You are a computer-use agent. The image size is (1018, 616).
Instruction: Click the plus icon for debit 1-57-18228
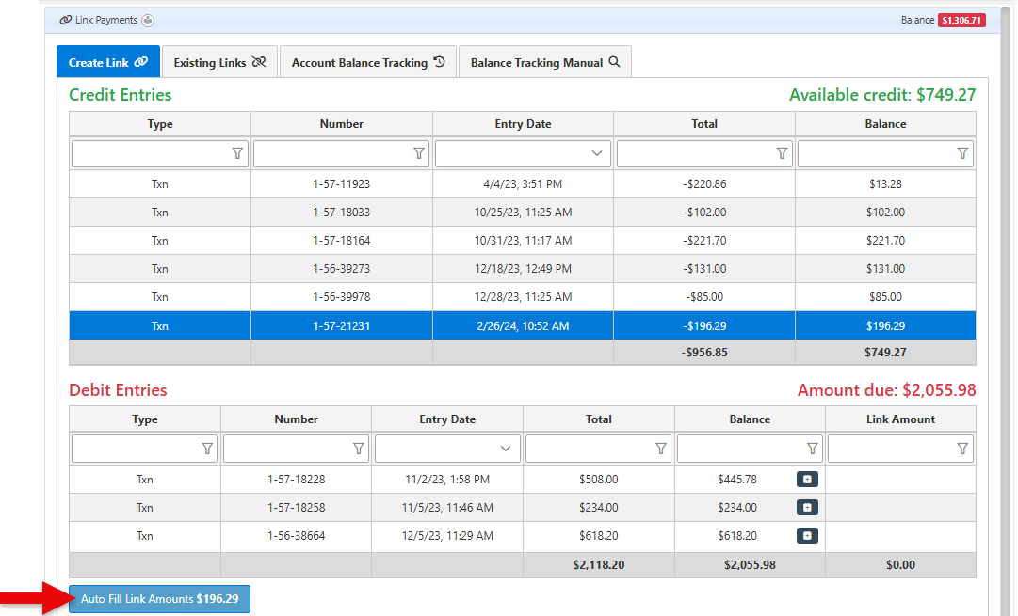pos(807,480)
